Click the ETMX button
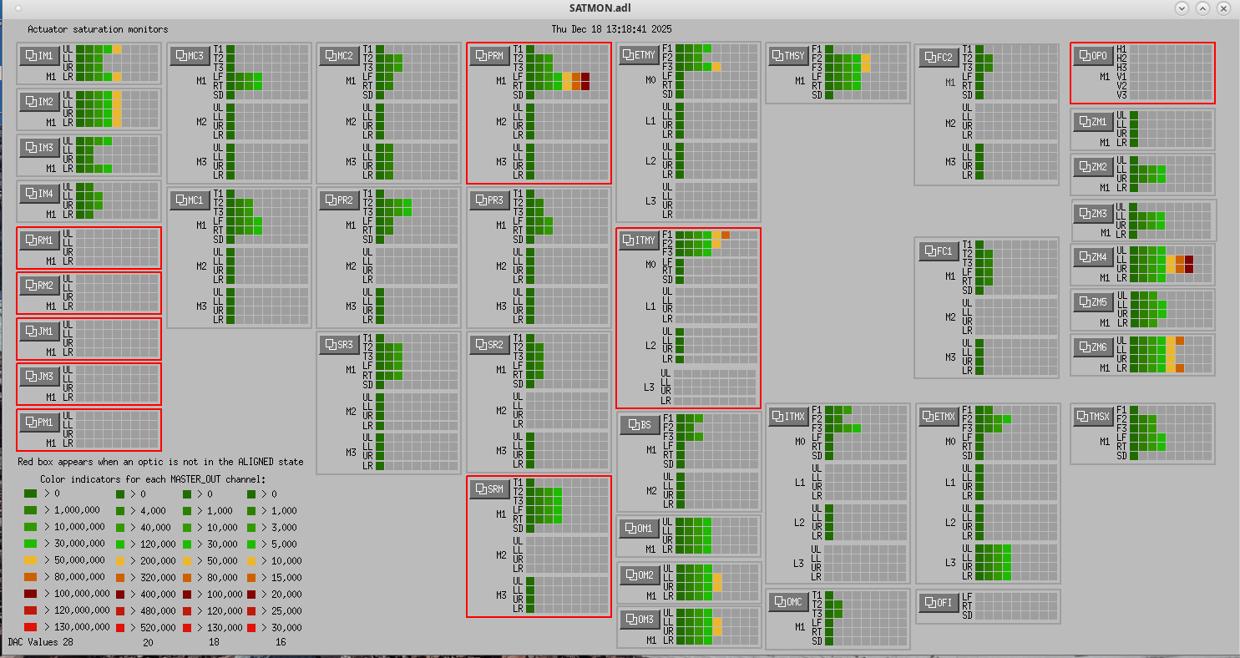 940,416
